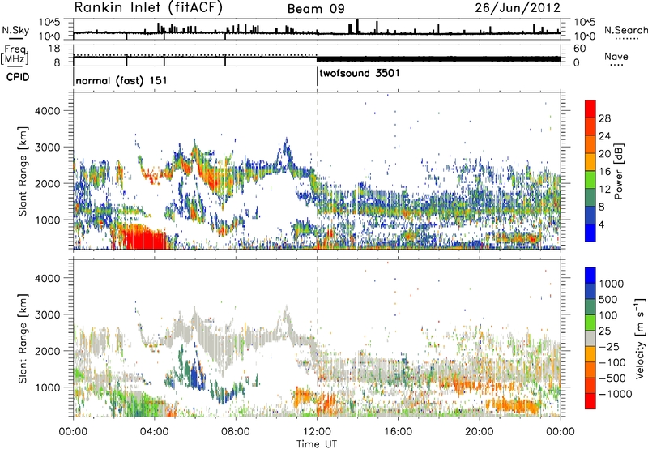This screenshot has width=648, height=449.
Task: Click the '08:00' time axis tick label
Action: click(x=236, y=432)
